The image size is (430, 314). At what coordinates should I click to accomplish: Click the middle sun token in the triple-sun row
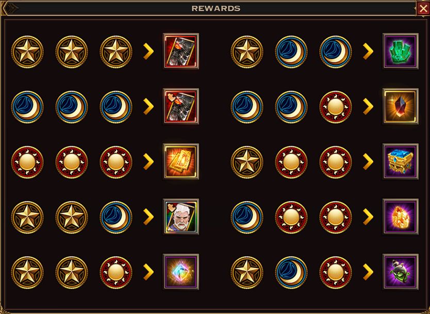point(72,162)
